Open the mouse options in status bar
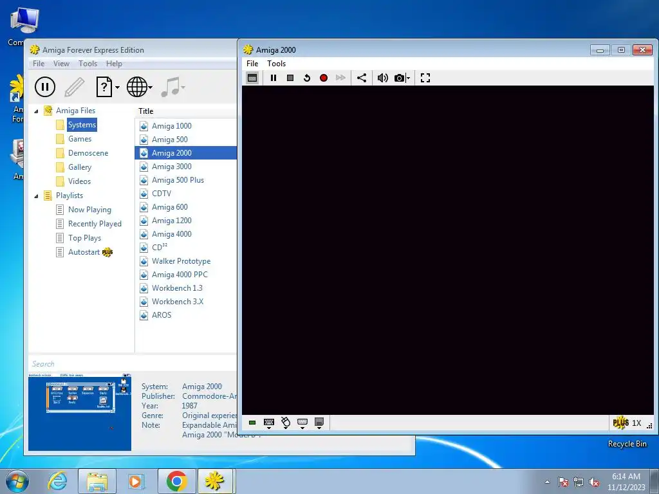Image resolution: width=659 pixels, height=494 pixels. point(286,423)
